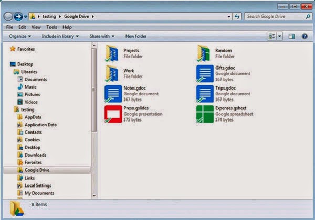Select Libraries in the navigation tree
The image size is (315, 220).
(x=29, y=72)
